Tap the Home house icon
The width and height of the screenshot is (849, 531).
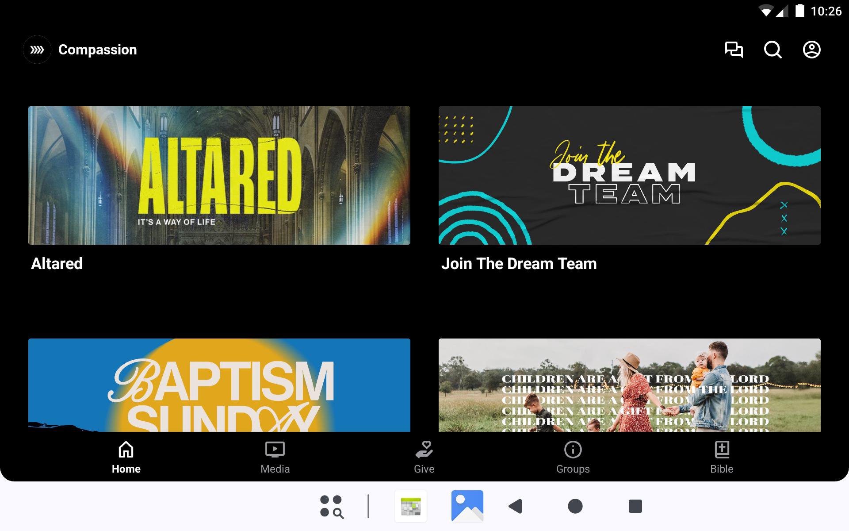[x=126, y=450]
